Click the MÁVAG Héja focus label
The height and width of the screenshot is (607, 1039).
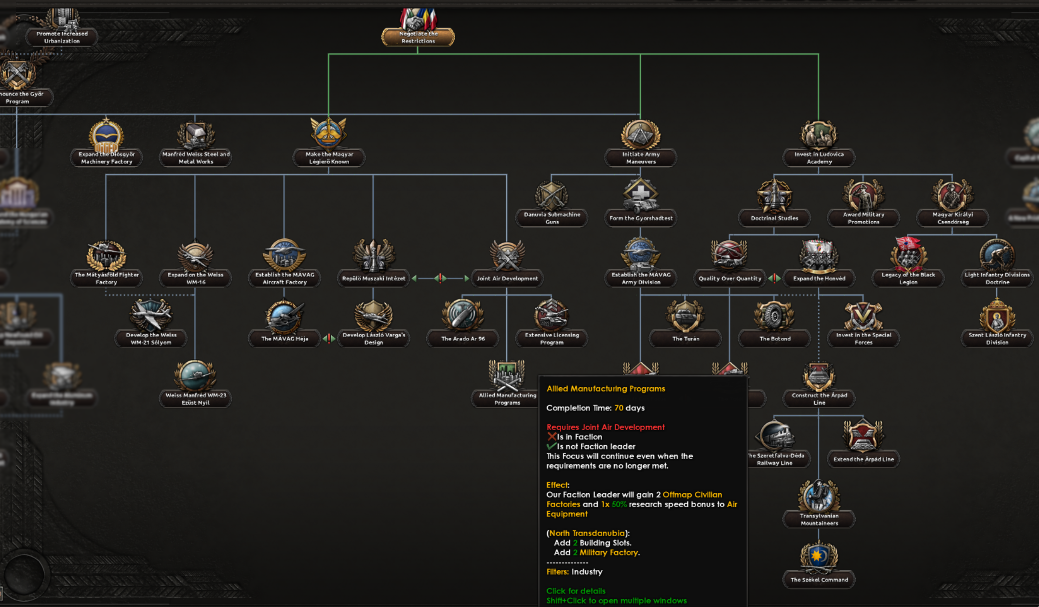pos(284,339)
